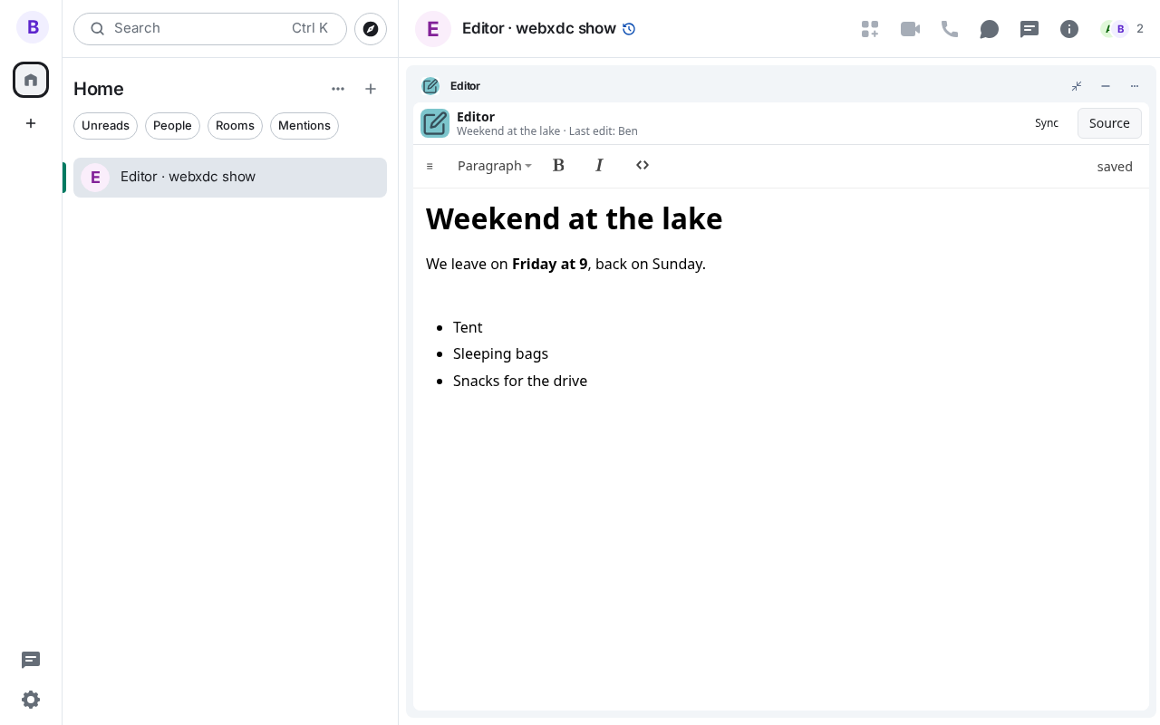
Task: Click the Sleeping bags list item
Action: pos(500,353)
